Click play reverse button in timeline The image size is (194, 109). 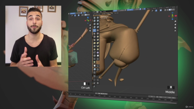pyautogui.click(x=102, y=94)
